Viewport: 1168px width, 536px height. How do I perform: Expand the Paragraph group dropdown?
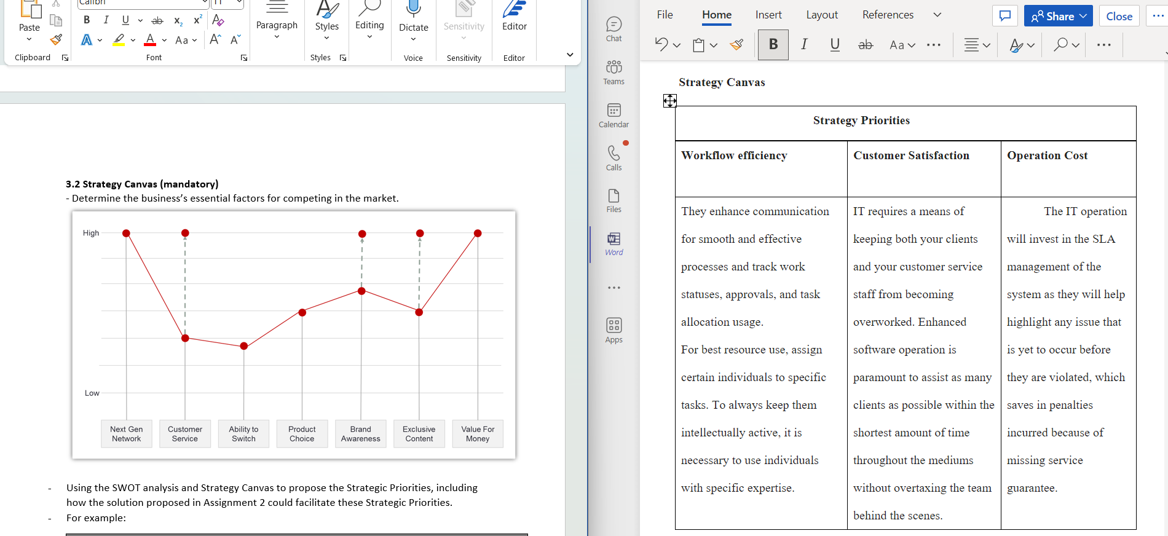(x=277, y=37)
